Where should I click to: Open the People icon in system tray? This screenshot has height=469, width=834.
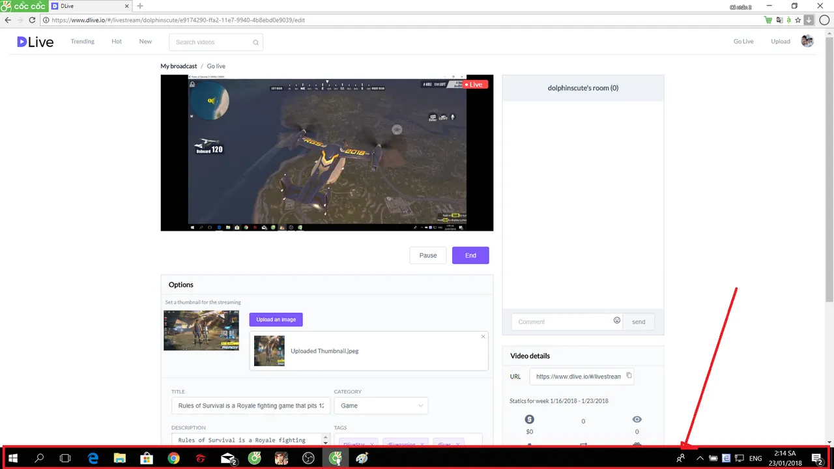pos(680,459)
